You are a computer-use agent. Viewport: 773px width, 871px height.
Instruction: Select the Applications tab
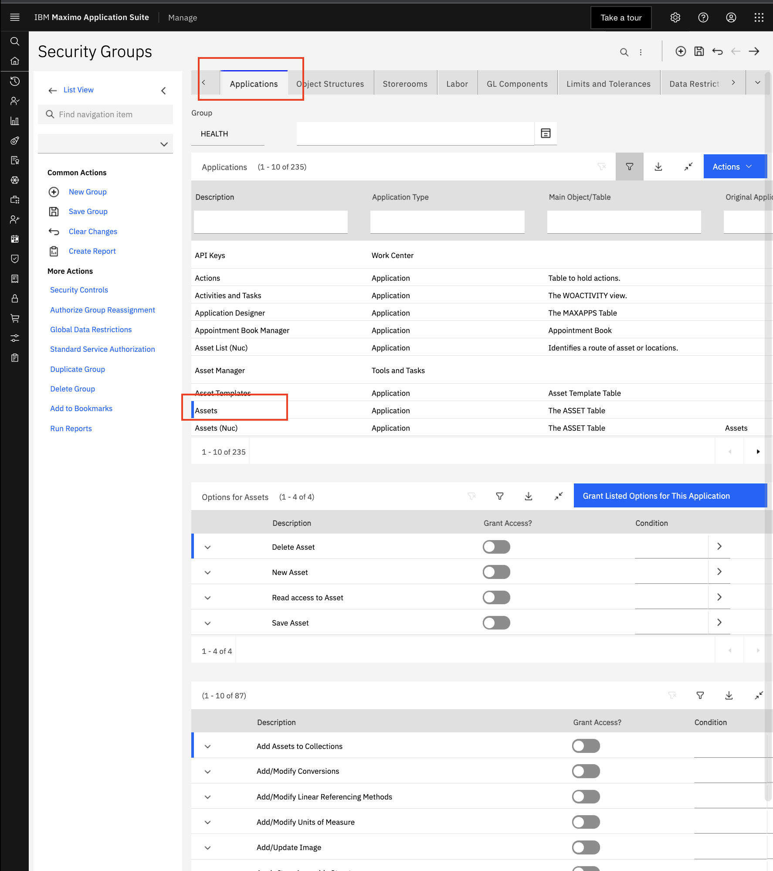(x=254, y=84)
